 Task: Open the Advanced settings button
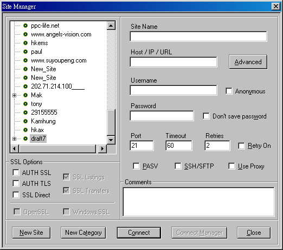pos(248,62)
